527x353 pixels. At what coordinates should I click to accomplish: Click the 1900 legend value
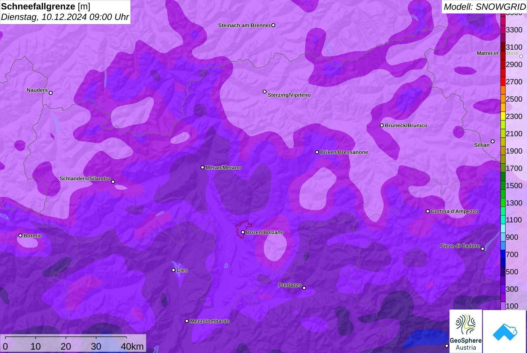(x=514, y=151)
